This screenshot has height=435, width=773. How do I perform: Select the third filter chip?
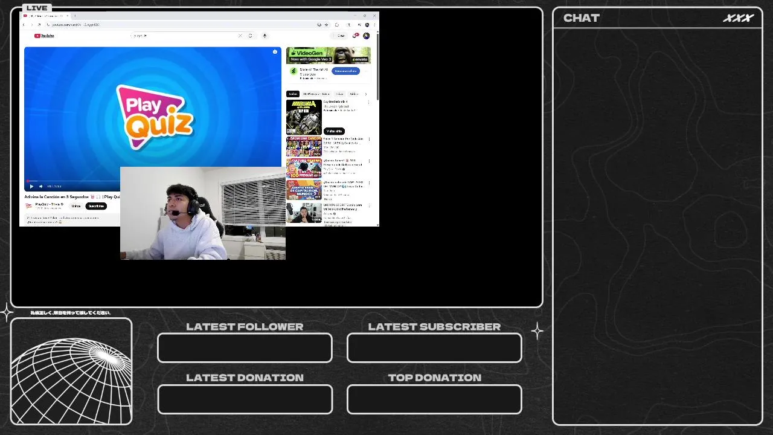point(339,94)
